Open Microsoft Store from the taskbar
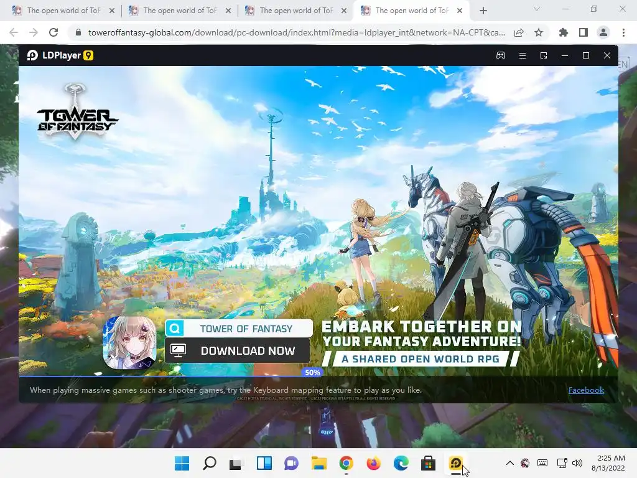Image resolution: width=637 pixels, height=478 pixels. pyautogui.click(x=428, y=463)
